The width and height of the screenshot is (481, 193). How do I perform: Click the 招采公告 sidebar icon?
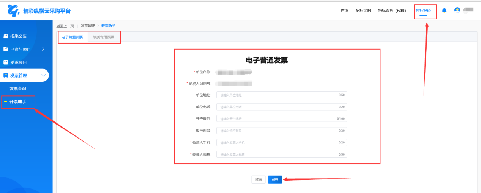[x=6, y=36]
